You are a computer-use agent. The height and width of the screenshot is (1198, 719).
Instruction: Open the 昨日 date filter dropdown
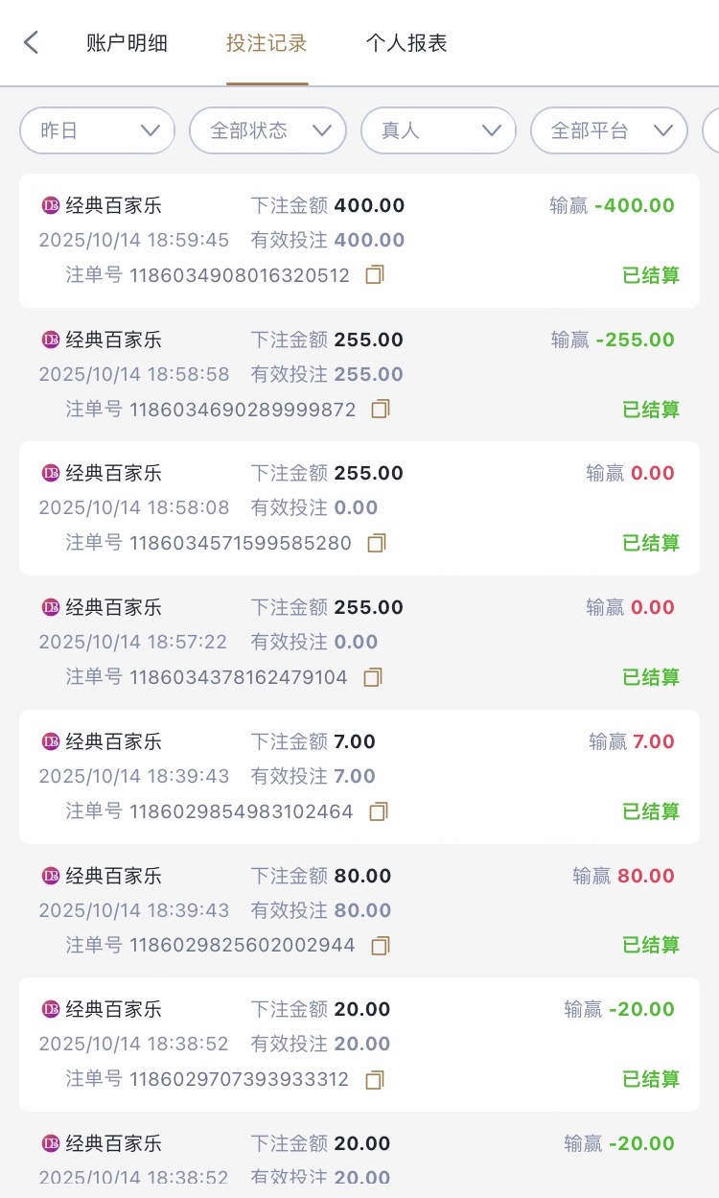[97, 130]
